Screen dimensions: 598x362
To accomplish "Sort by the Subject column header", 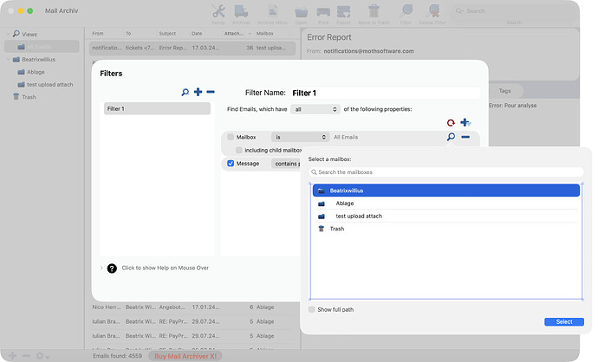I will (x=168, y=34).
